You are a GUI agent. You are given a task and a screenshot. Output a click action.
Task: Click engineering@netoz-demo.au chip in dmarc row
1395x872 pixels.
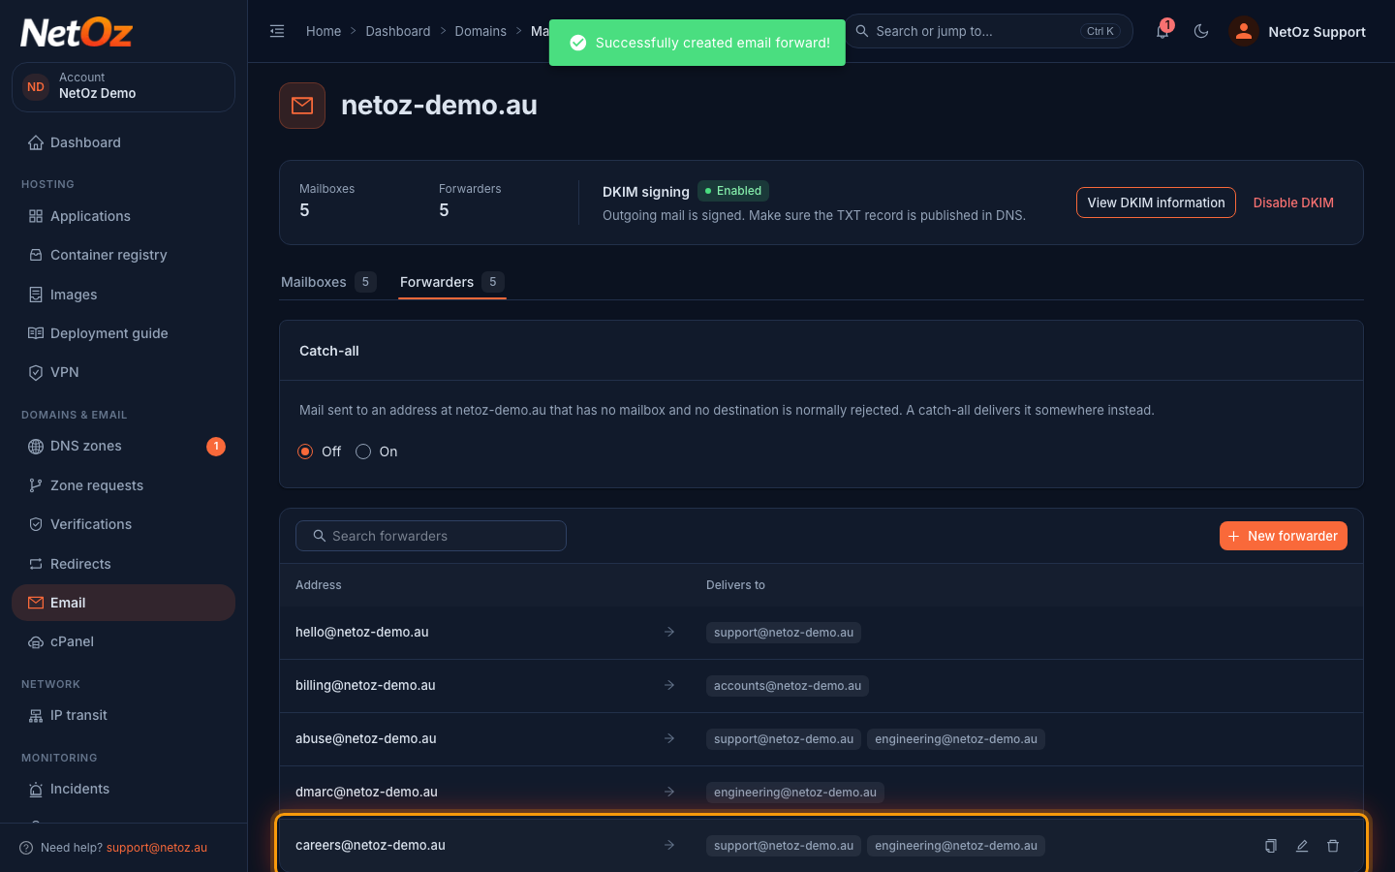pyautogui.click(x=795, y=793)
